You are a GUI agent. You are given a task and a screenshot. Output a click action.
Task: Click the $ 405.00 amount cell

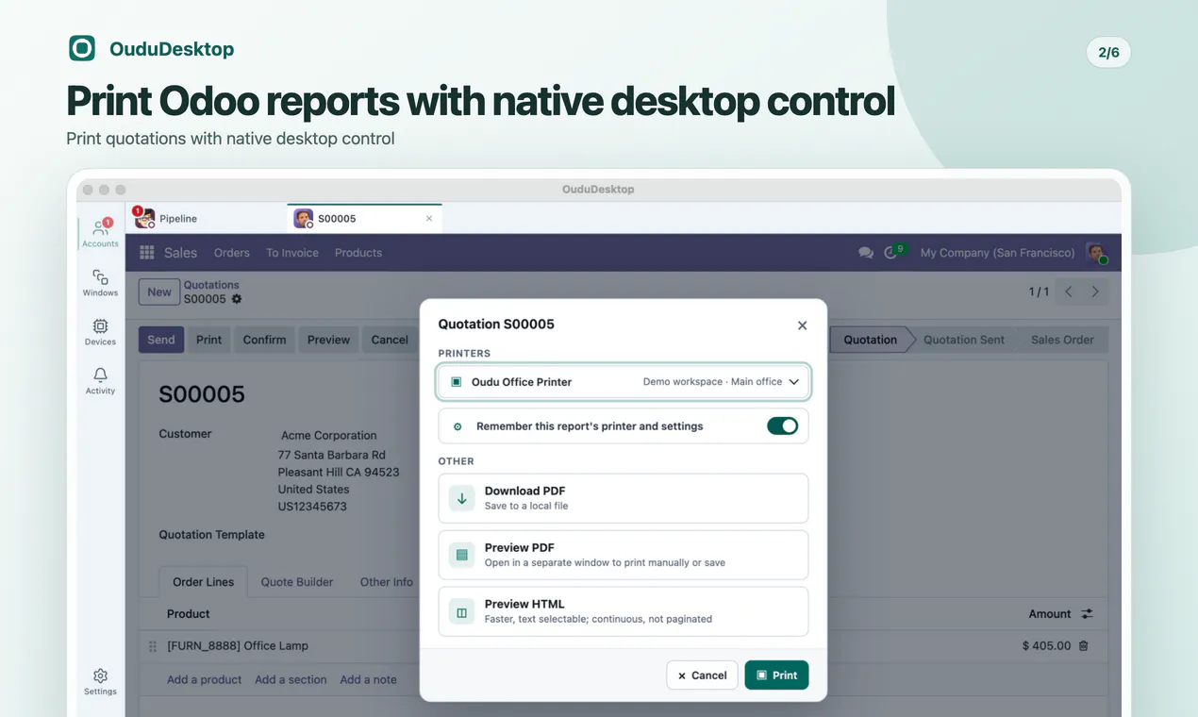click(1046, 646)
